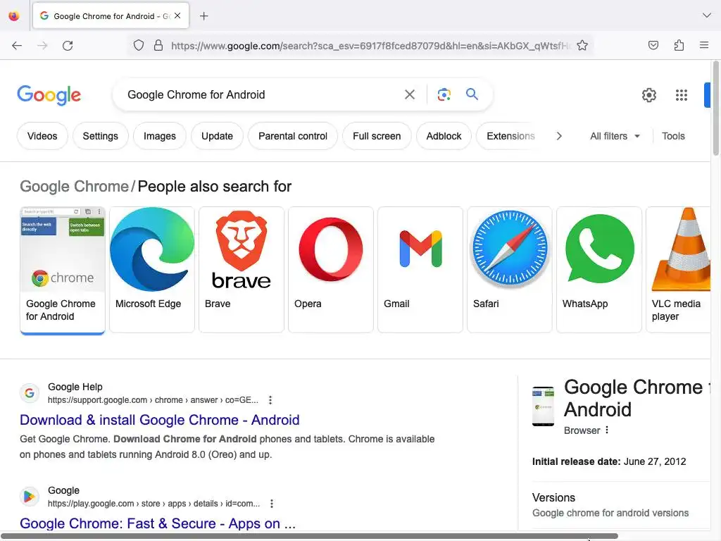Open search Tools options
The image size is (721, 541).
click(673, 136)
